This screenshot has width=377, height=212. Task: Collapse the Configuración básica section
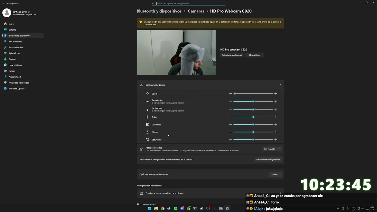[x=280, y=85]
